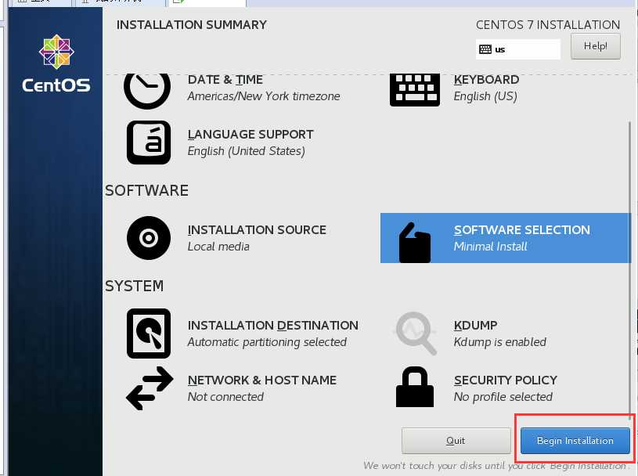The image size is (638, 476).
Task: Open INSTALLATION SOURCE settings
Action: tap(257, 230)
